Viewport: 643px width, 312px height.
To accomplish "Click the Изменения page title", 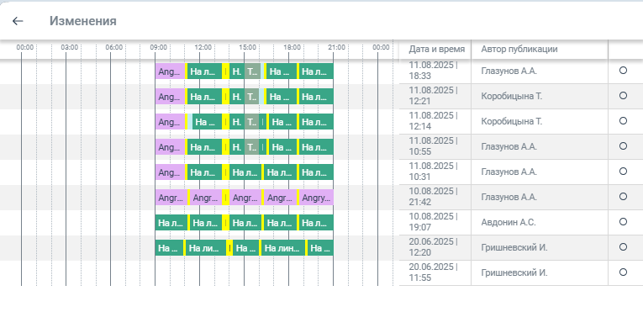I will tap(83, 21).
